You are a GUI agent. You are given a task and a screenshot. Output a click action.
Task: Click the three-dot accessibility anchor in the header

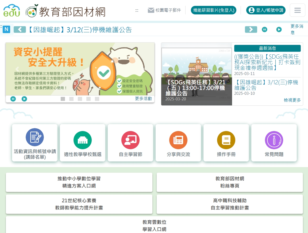click(137, 10)
